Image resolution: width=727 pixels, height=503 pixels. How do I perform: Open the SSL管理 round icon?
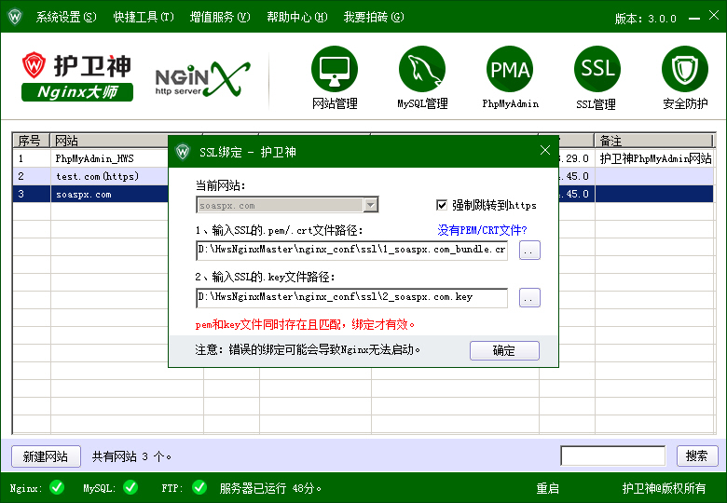tap(597, 69)
